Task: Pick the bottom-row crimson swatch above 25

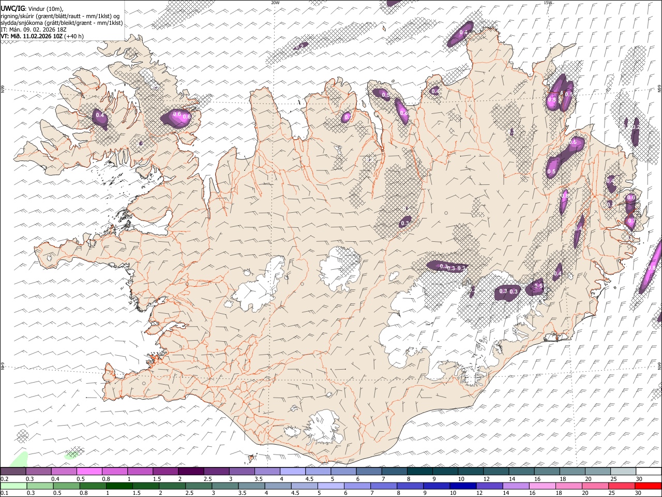Action: pyautogui.click(x=621, y=486)
